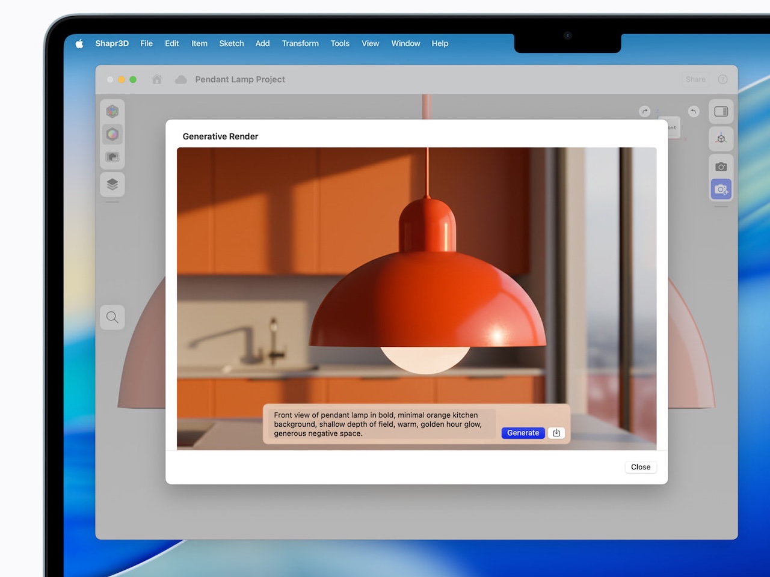The width and height of the screenshot is (770, 577).
Task: Open the Items layers stack icon
Action: 112,185
